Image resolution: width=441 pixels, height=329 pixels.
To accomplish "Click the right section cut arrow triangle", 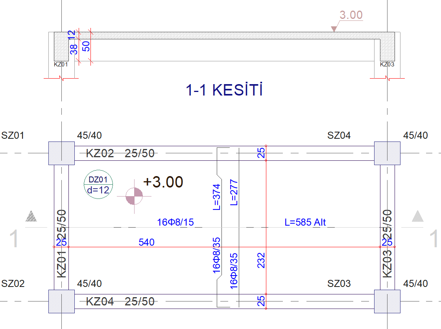I will [417, 216].
